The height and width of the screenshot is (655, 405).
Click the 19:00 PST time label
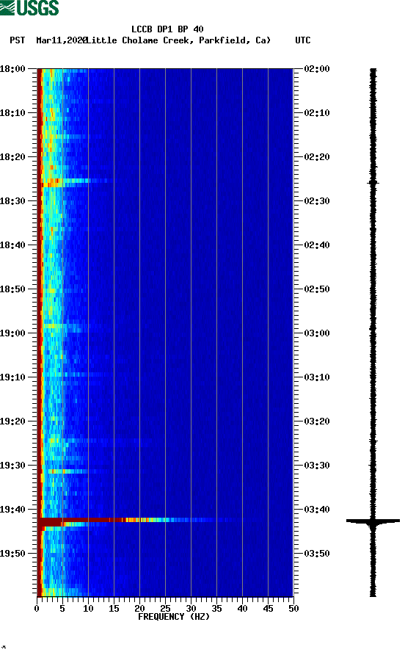coord(12,333)
